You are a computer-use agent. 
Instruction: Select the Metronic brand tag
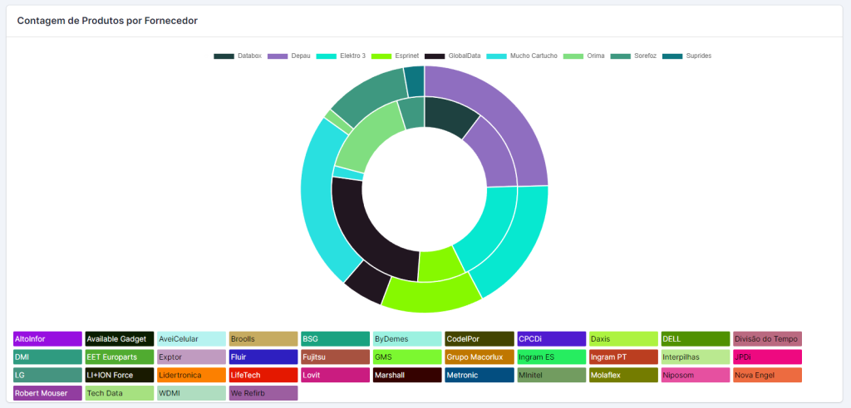click(479, 376)
